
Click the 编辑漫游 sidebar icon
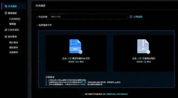6,13
